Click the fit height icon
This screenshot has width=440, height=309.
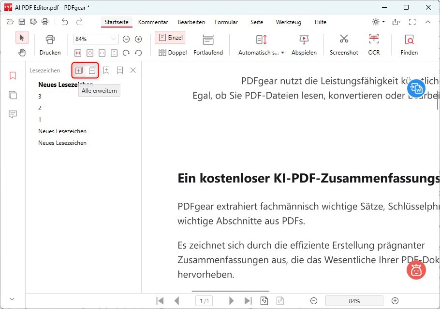pos(114,53)
